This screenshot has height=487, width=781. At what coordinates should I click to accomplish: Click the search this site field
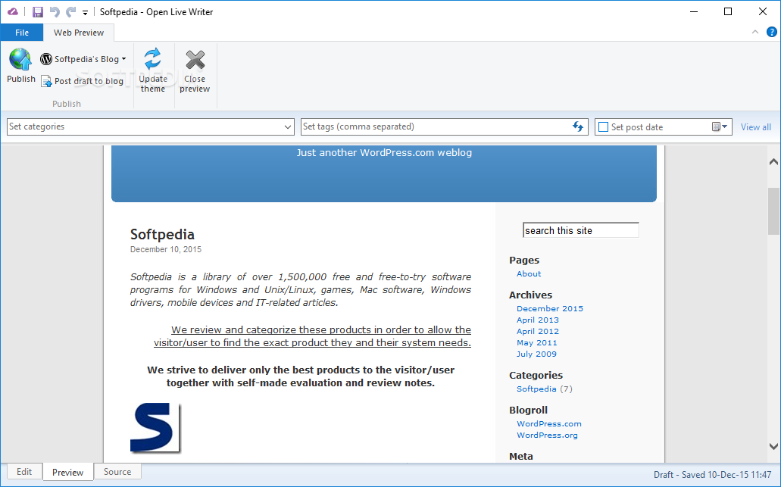tap(581, 230)
